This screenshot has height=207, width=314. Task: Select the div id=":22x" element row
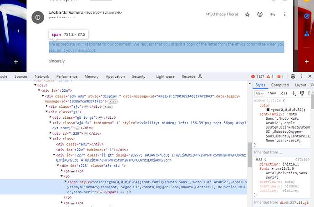coord(92,150)
